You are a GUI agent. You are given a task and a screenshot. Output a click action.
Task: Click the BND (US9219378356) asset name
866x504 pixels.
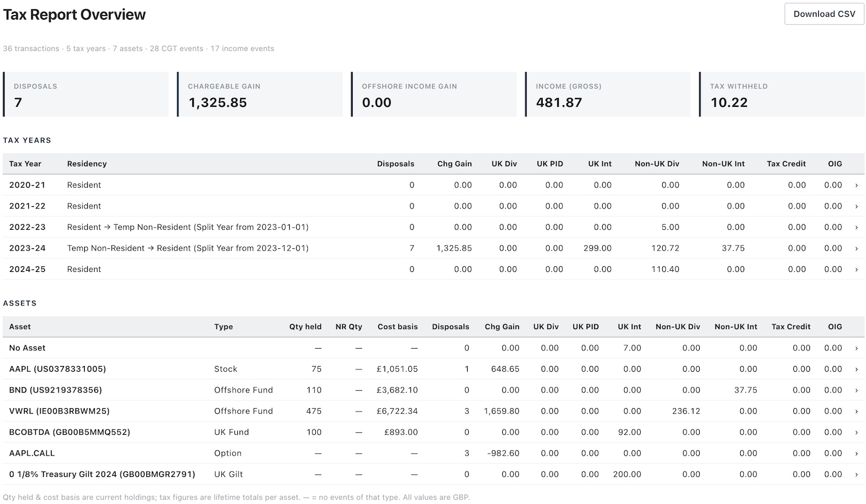tap(55, 390)
